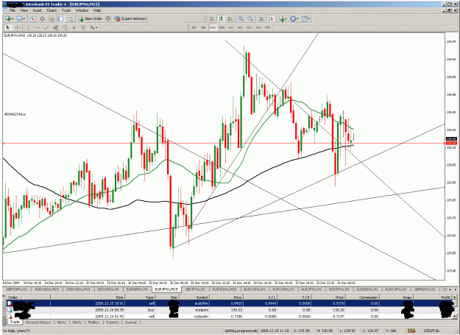Open the Alerts terminal tab
The image size is (460, 335).
(77, 322)
